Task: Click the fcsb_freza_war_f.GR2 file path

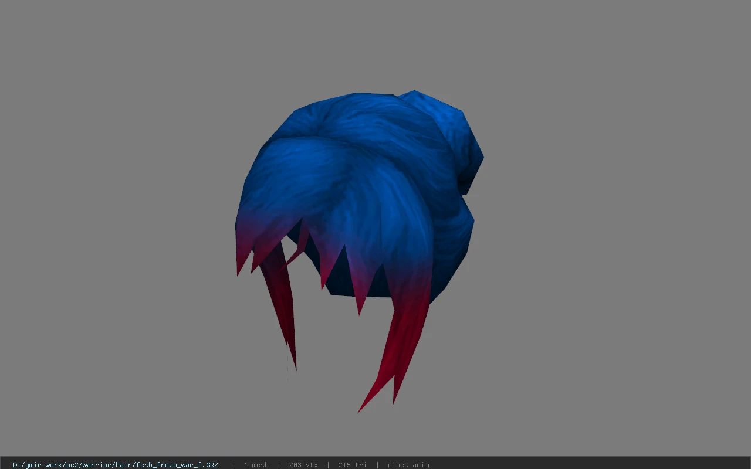Action: click(x=116, y=465)
